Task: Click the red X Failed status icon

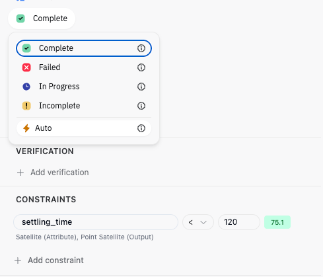Action: [x=26, y=67]
